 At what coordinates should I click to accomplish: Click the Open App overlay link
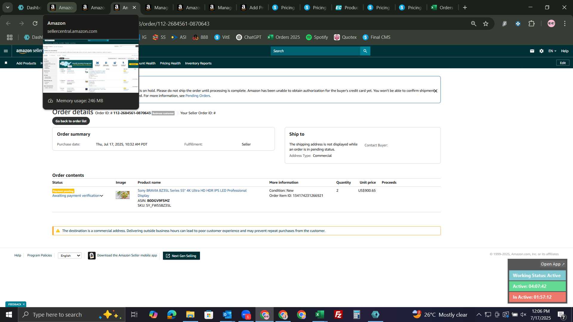[x=552, y=264]
